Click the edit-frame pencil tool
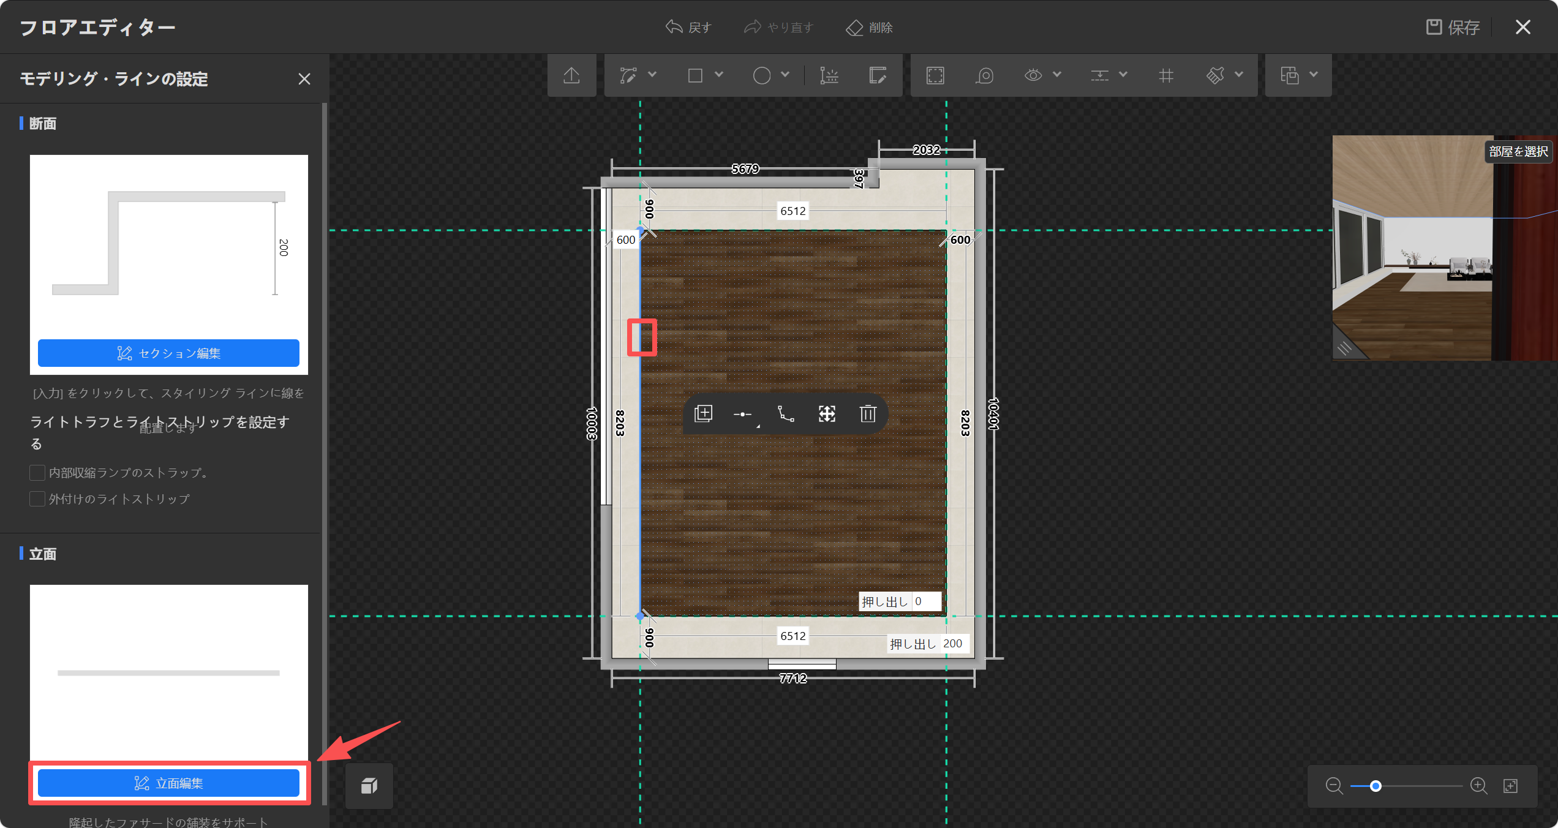 pos(878,75)
